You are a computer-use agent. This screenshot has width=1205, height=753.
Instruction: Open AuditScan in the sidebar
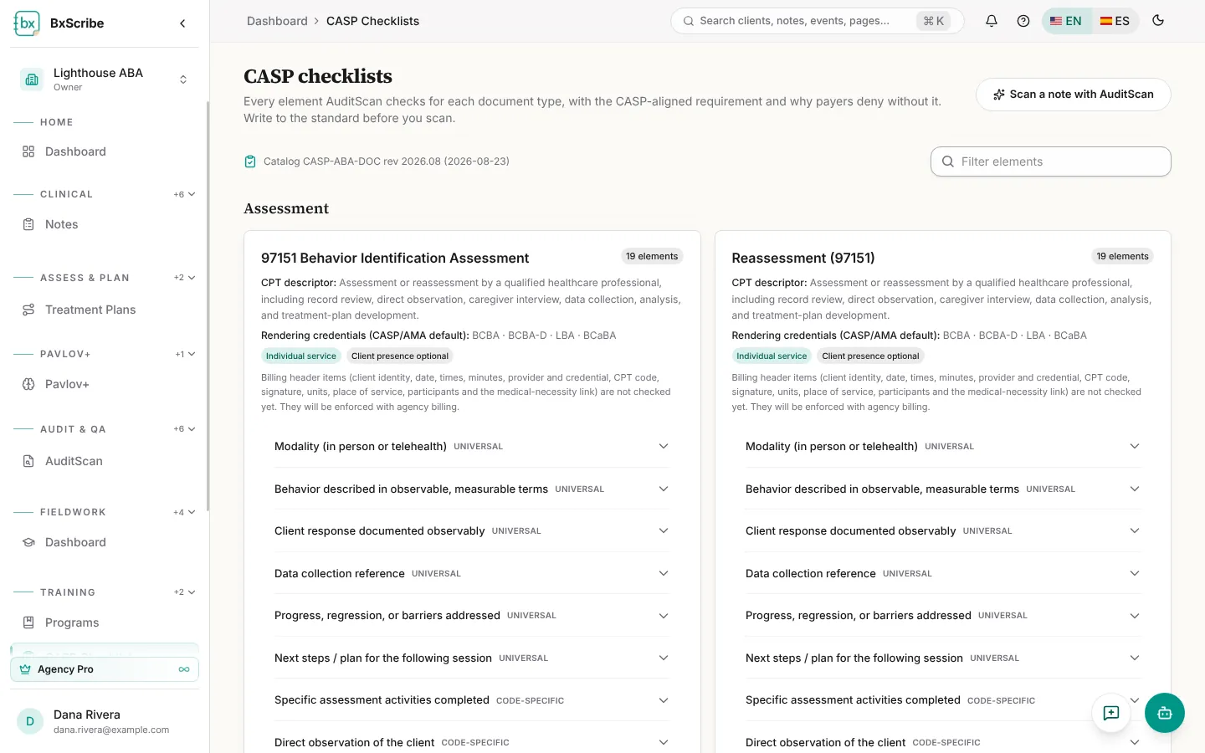(105, 461)
